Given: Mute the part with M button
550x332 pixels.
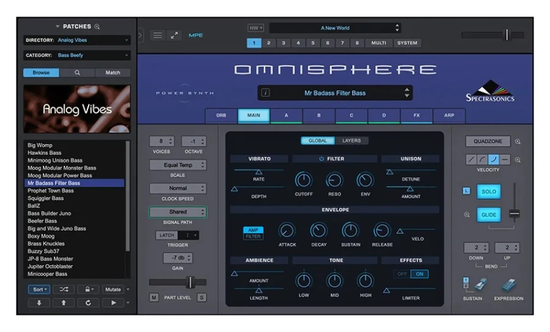Looking at the screenshot, I should (153, 297).
